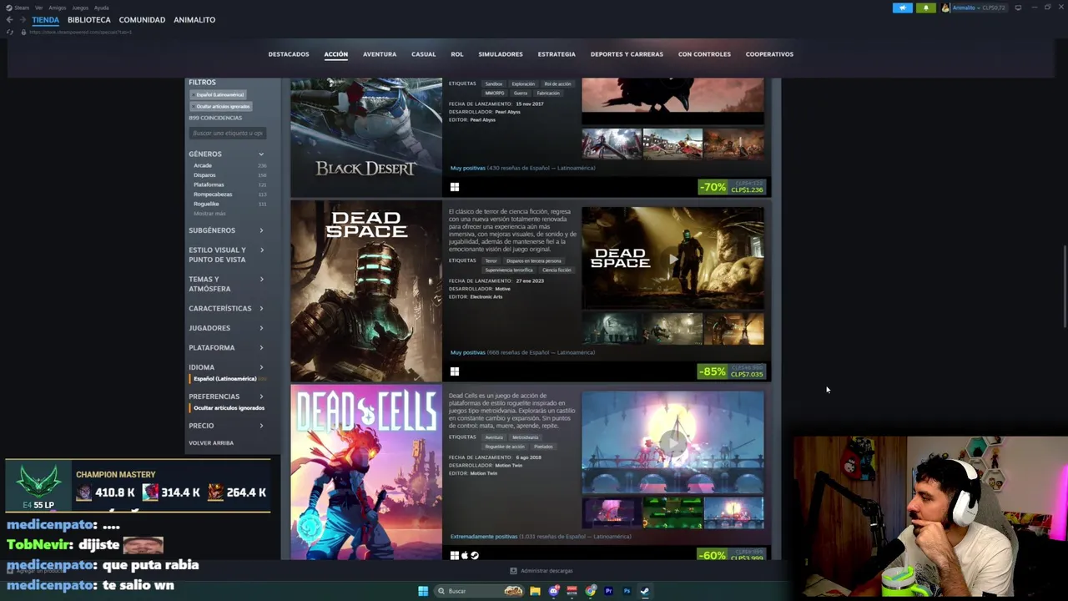The height and width of the screenshot is (601, 1068).
Task: Open the Deportes y carreras tab
Action: [x=627, y=54]
